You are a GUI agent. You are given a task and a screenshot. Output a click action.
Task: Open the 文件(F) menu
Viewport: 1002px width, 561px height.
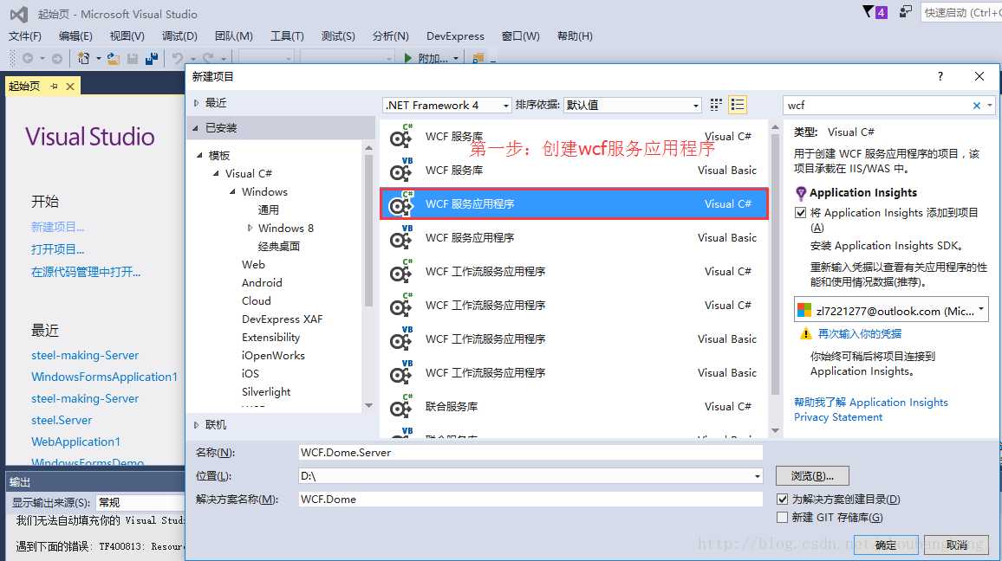[25, 36]
